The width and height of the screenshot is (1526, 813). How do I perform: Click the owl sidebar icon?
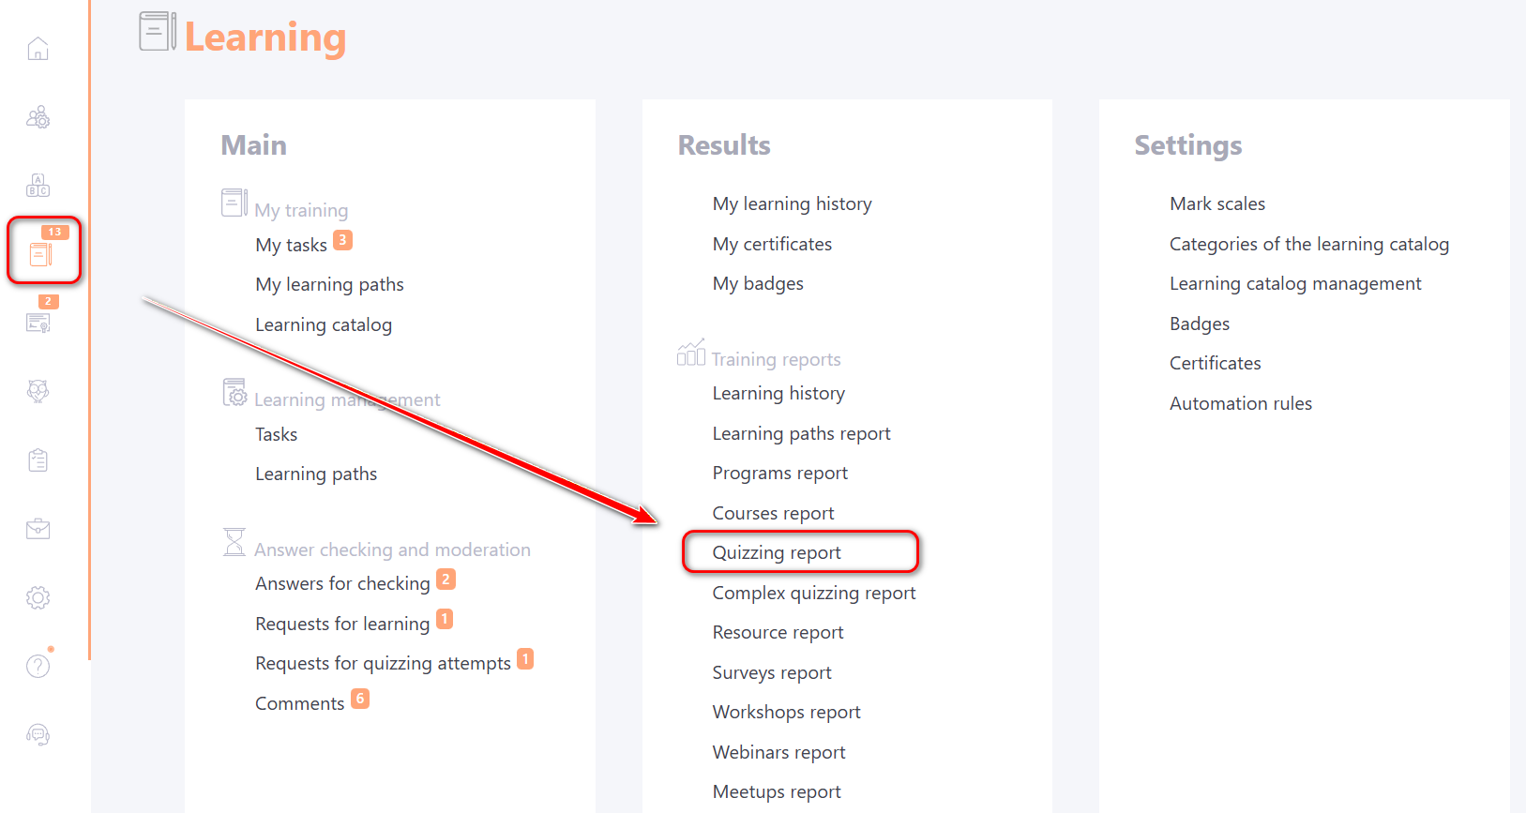[x=38, y=391]
